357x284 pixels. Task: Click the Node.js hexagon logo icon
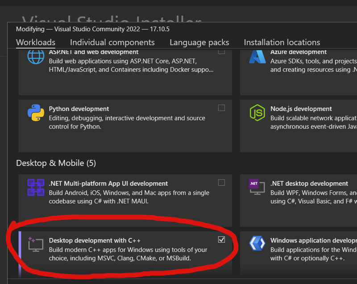click(257, 113)
